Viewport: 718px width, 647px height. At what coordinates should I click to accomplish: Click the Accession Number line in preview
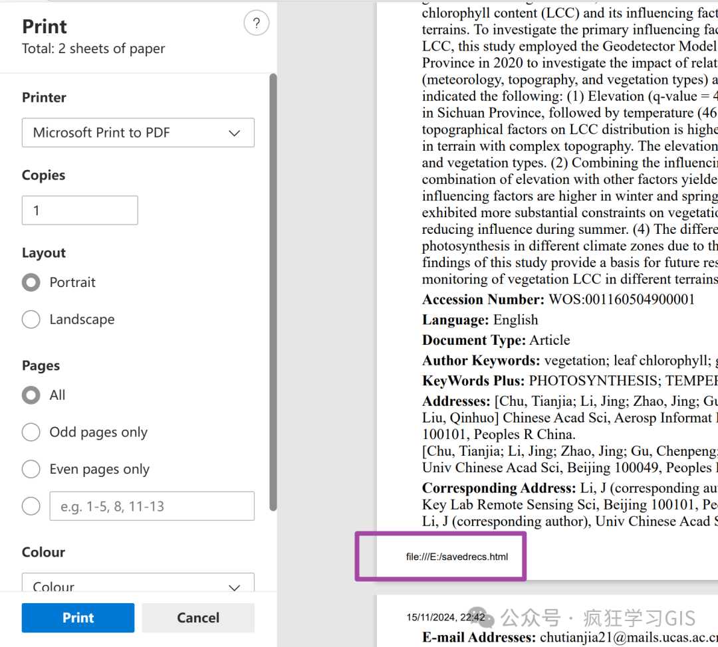click(x=558, y=299)
